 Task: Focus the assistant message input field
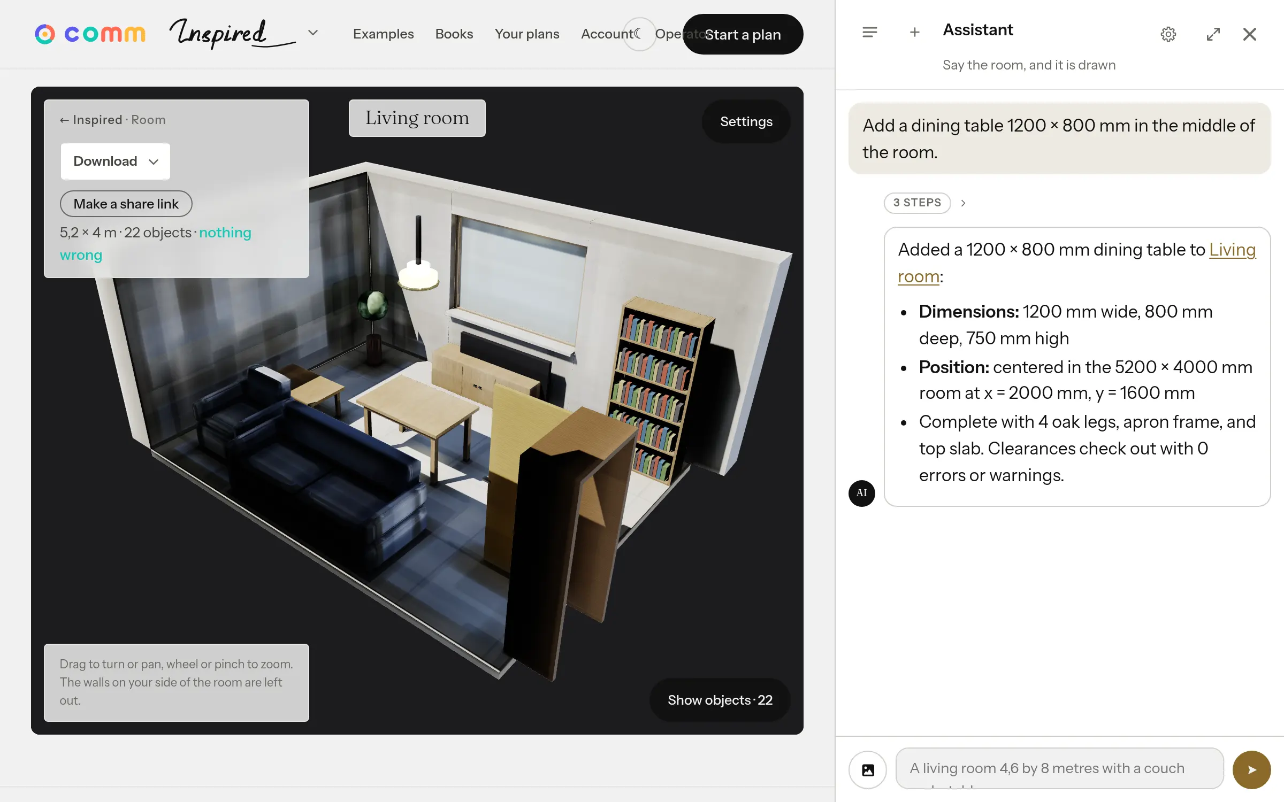[x=1059, y=768]
